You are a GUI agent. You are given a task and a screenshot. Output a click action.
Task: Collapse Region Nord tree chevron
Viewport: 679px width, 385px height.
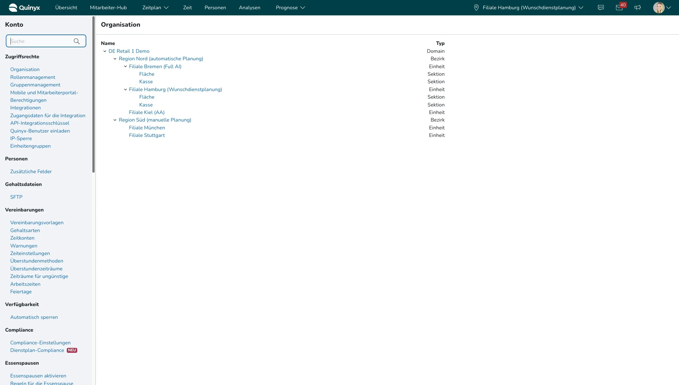click(x=115, y=59)
